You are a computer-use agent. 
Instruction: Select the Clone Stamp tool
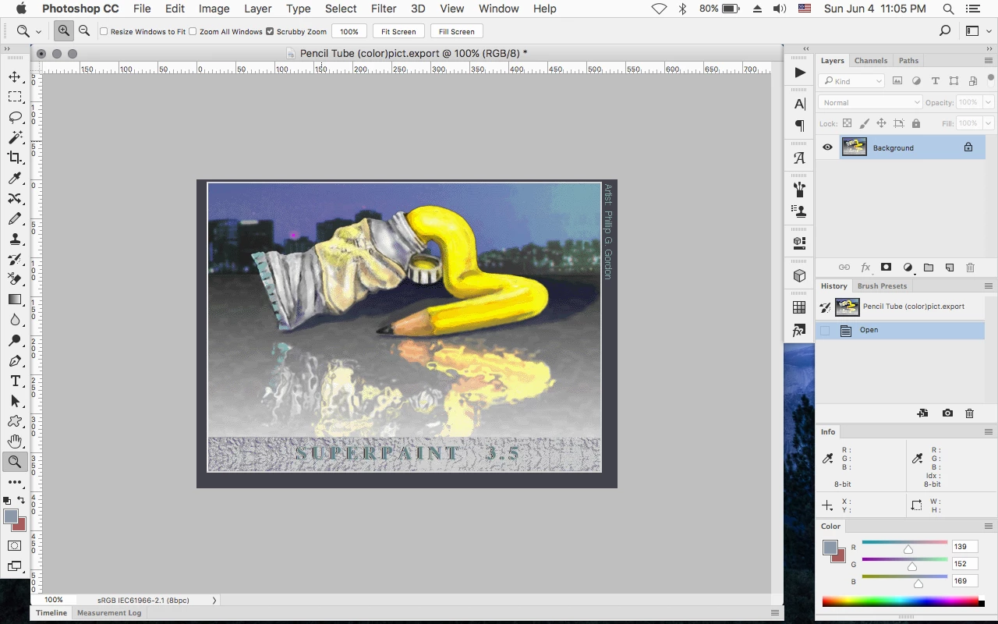coord(15,239)
